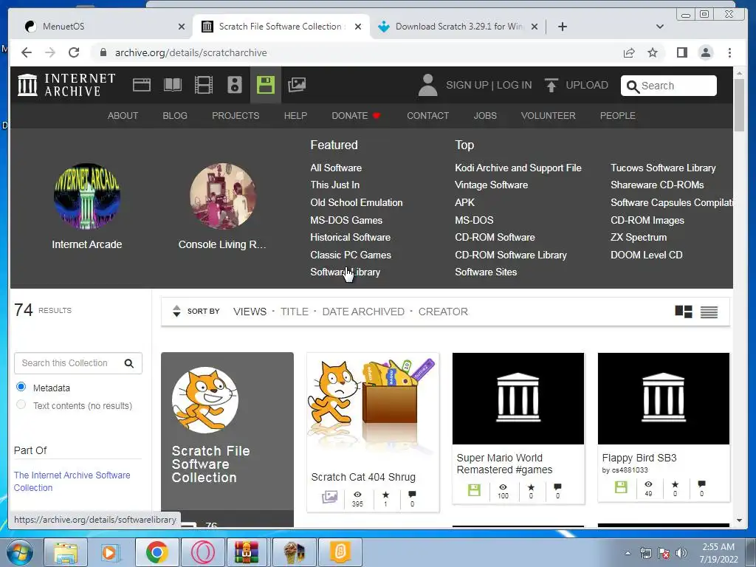Viewport: 756px width, 567px height.
Task: Sort results by TITLE
Action: 295,312
